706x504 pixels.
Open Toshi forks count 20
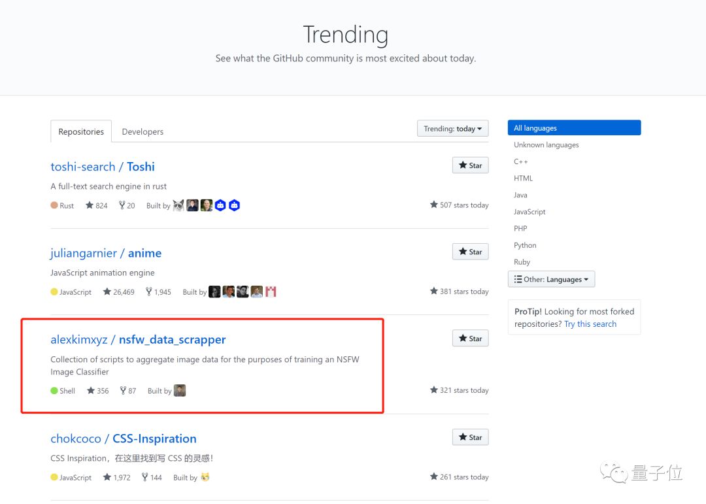click(x=127, y=205)
